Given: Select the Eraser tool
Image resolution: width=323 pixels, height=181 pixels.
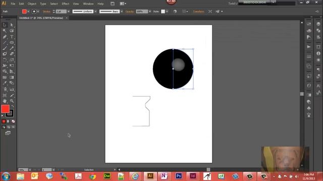Looking at the screenshot, I should (x=12, y=54).
